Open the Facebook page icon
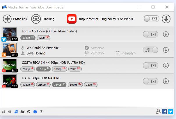 (164, 112)
